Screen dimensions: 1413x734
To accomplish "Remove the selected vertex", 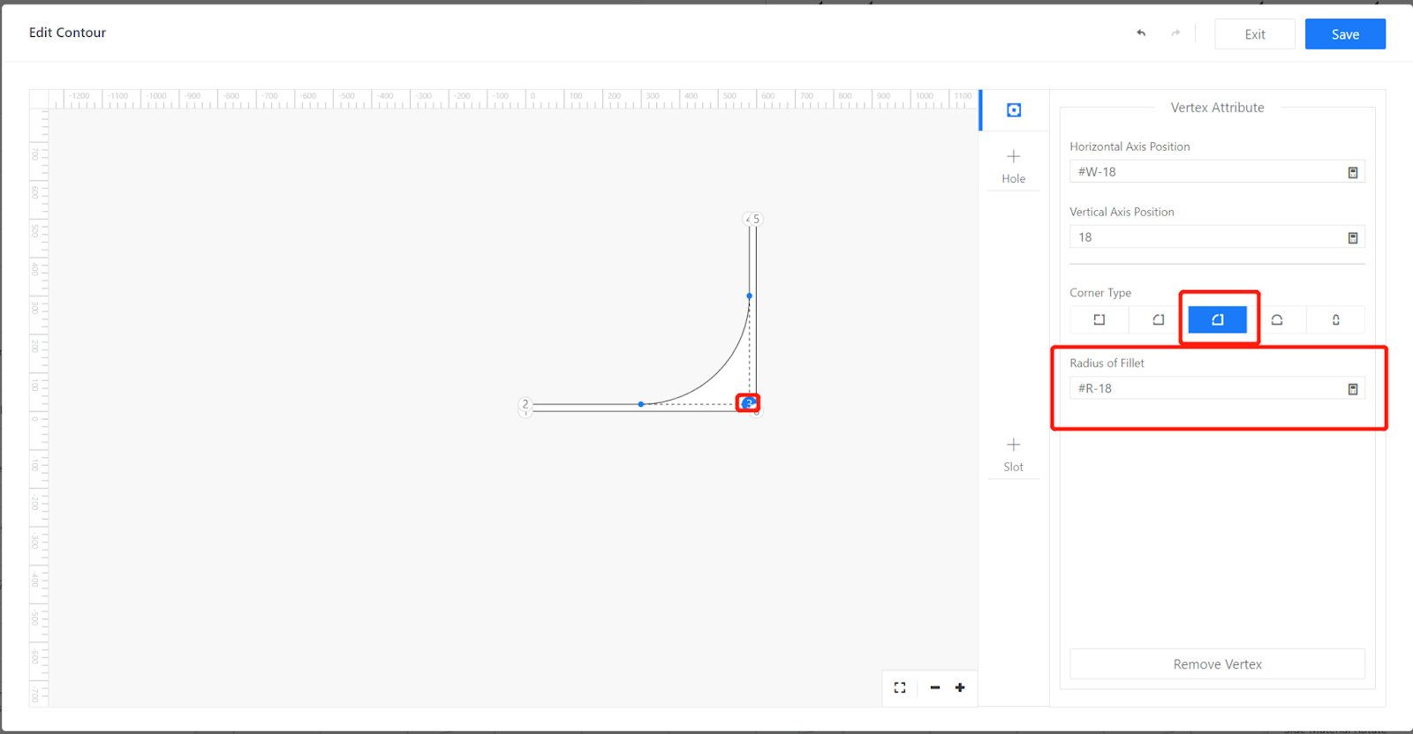I will pyautogui.click(x=1217, y=664).
